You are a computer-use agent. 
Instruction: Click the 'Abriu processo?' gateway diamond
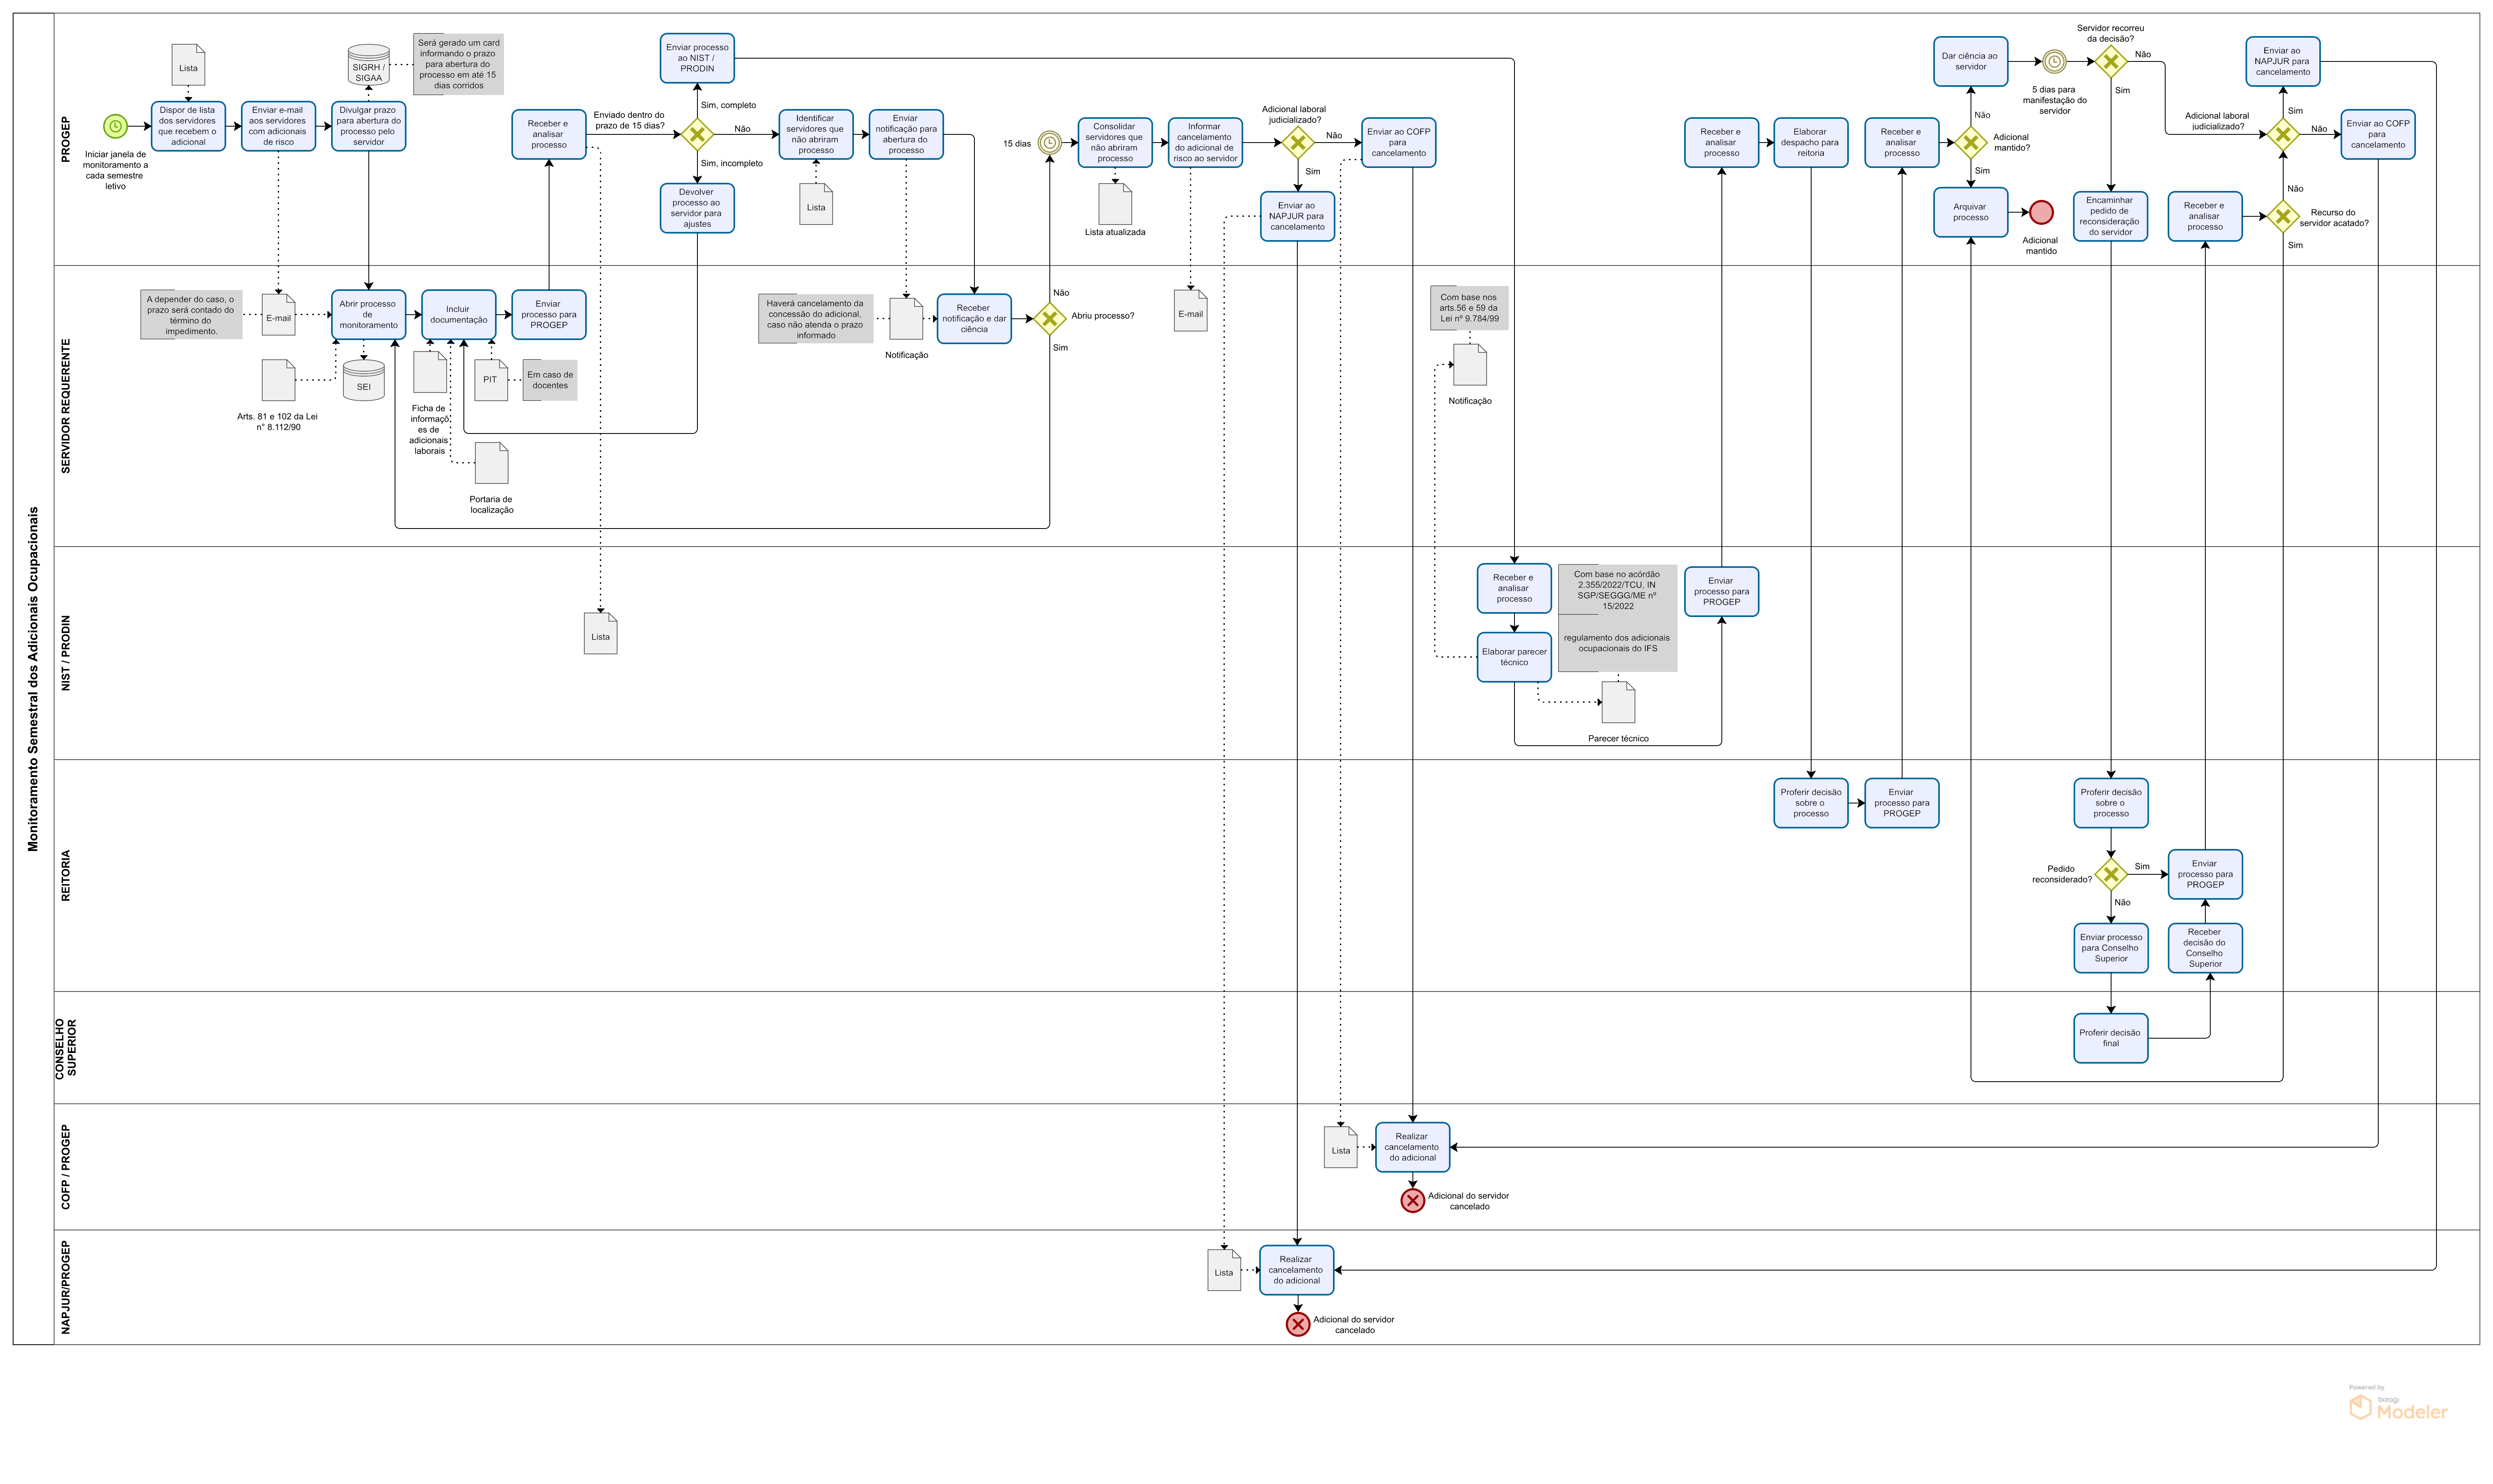coord(1049,319)
